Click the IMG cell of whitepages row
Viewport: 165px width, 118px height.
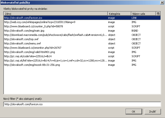point(134,22)
